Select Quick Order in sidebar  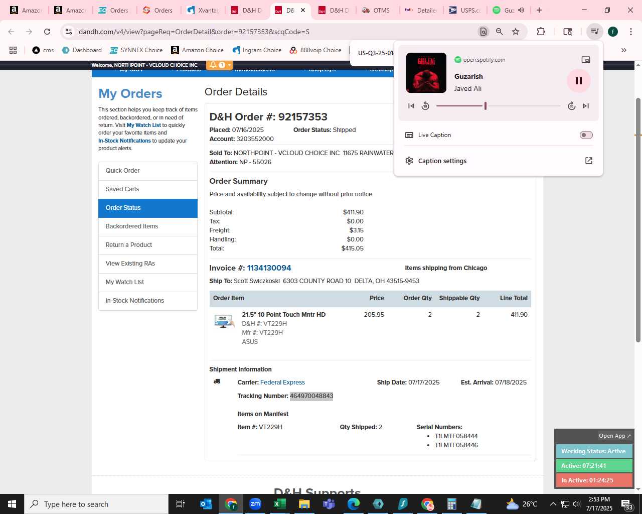click(148, 171)
